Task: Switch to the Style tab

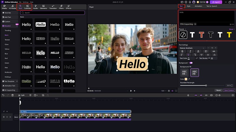Action: (x=189, y=6)
